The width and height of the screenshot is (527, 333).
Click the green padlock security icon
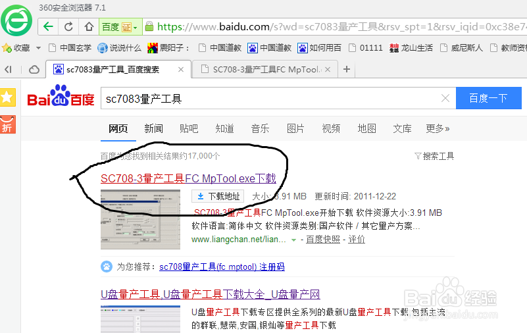149,26
